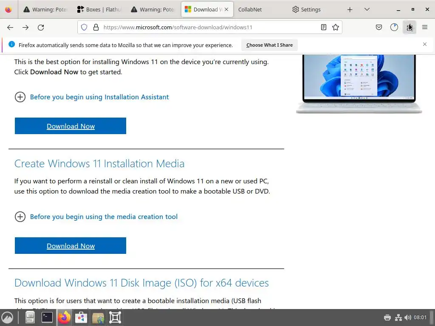Open the extensions button
435x326 pixels.
(x=410, y=27)
